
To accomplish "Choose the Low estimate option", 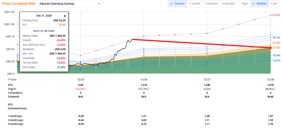I will click(274, 4).
